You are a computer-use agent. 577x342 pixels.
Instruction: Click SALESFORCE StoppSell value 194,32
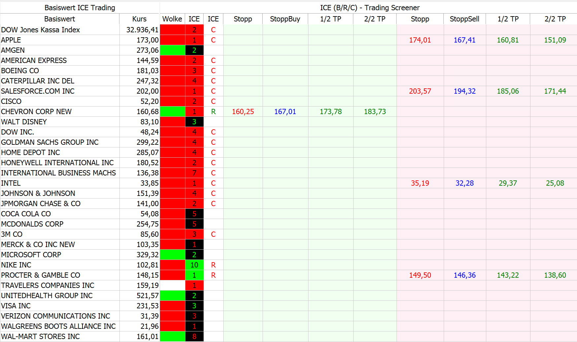coord(465,91)
